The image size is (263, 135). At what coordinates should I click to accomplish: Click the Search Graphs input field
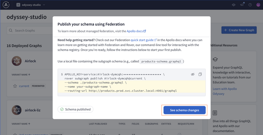[30, 30]
